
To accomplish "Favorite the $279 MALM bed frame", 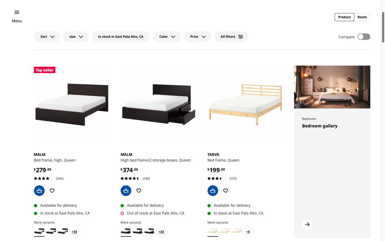I will 52,191.
